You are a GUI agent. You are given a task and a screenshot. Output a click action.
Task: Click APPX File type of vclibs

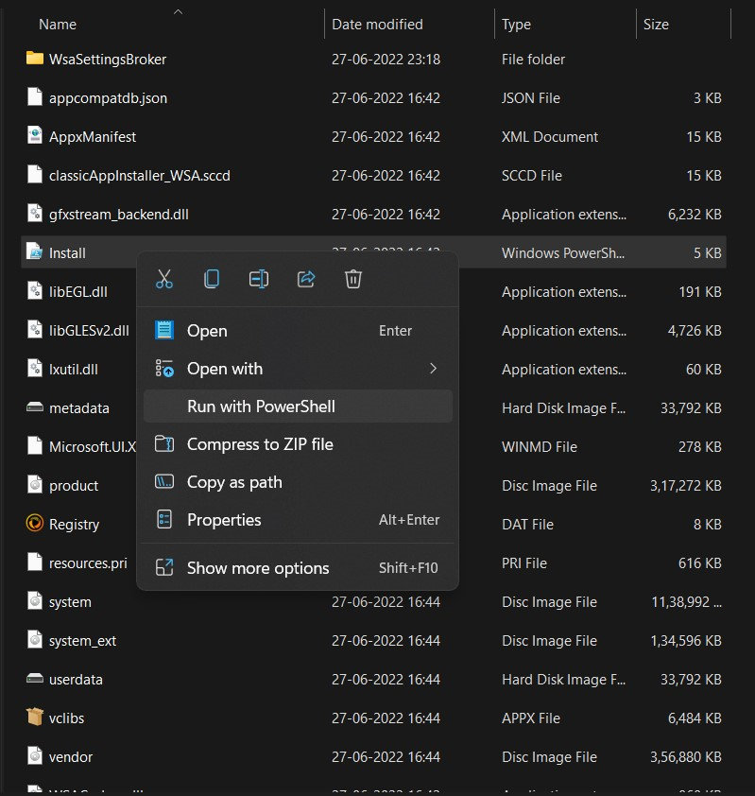[531, 718]
